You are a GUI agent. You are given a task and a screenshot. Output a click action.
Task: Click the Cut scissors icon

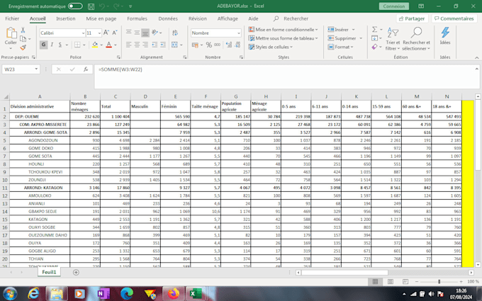pos(23,30)
